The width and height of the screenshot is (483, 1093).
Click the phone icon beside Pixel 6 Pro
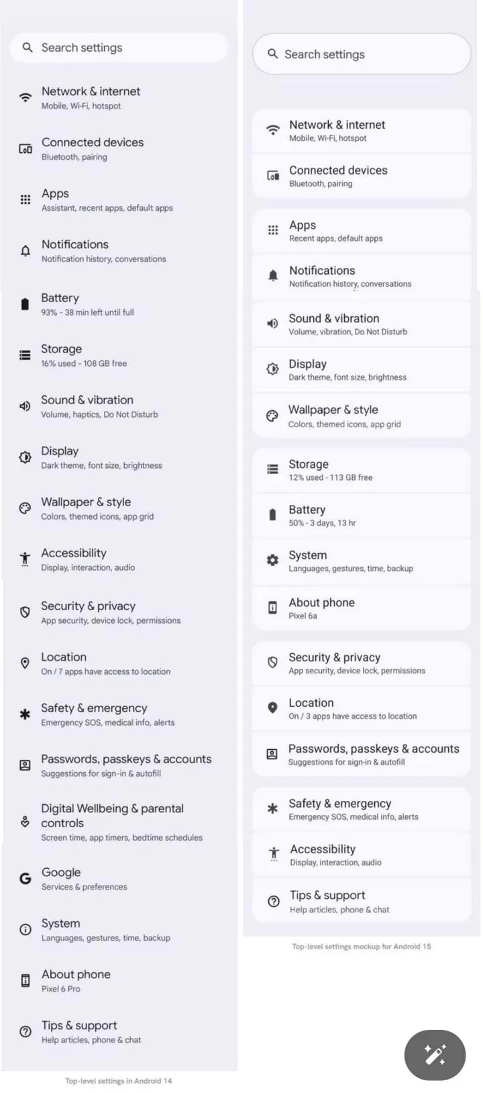[25, 981]
